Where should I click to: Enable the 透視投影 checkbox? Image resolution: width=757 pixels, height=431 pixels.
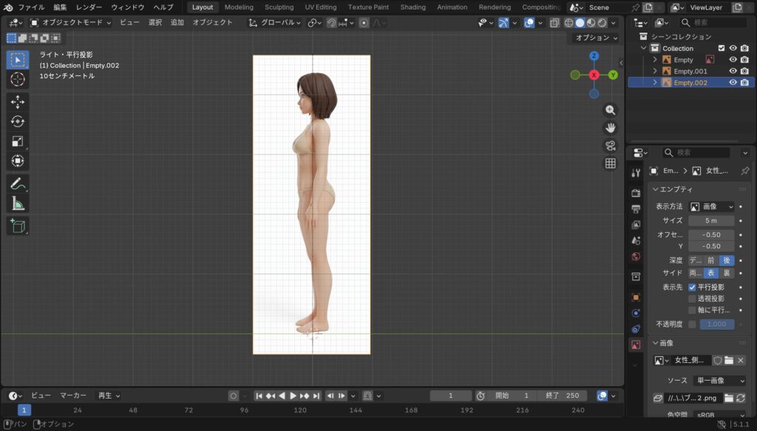pyautogui.click(x=692, y=299)
